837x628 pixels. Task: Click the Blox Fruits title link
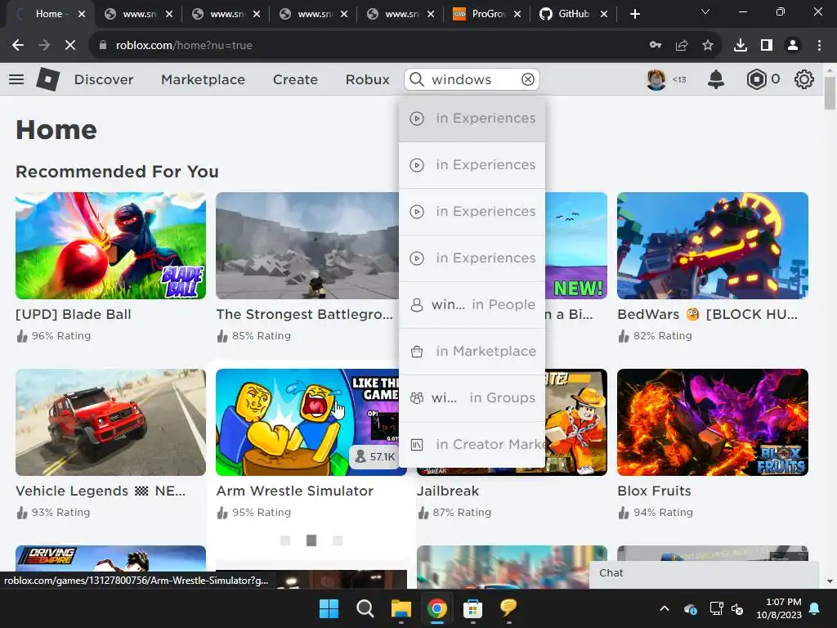tap(654, 491)
